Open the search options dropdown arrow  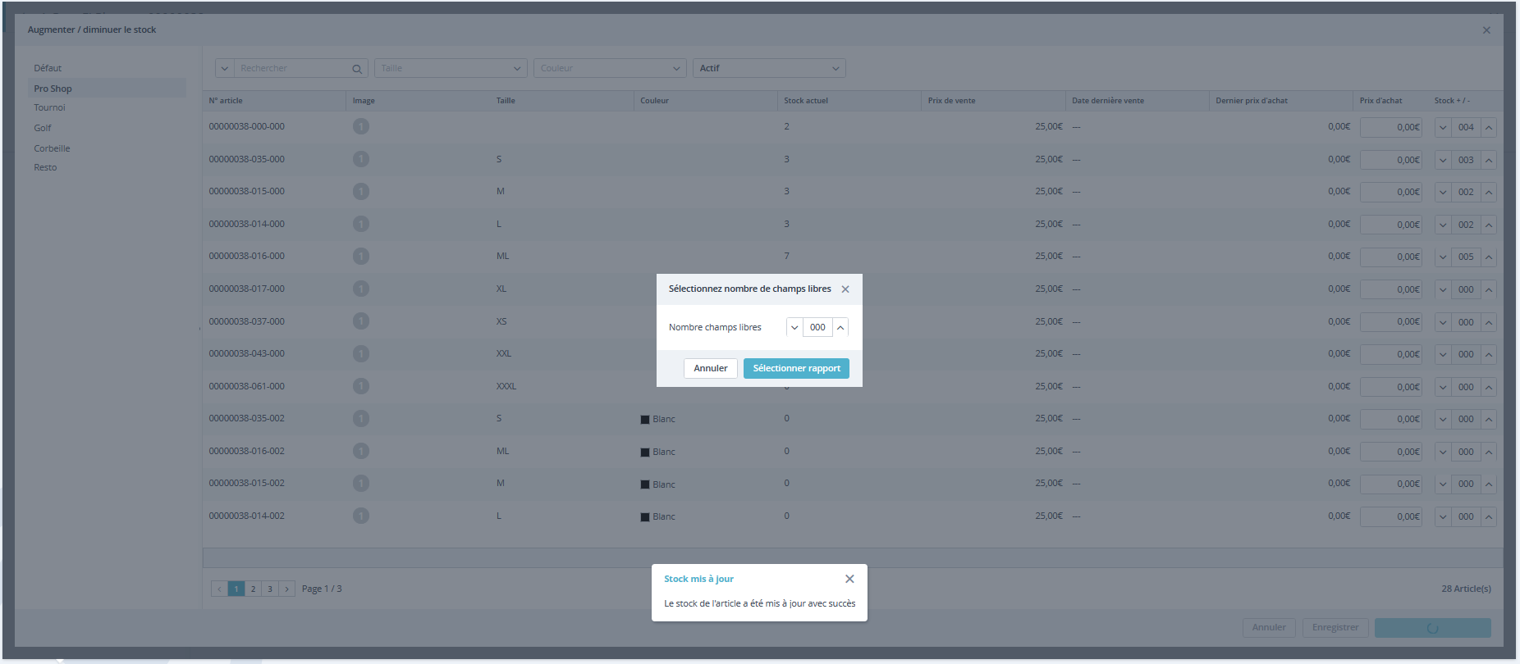225,68
